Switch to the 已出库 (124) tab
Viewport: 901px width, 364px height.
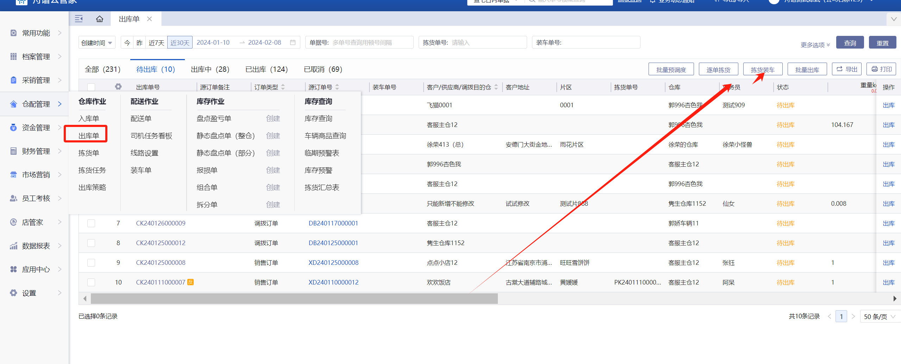click(266, 69)
